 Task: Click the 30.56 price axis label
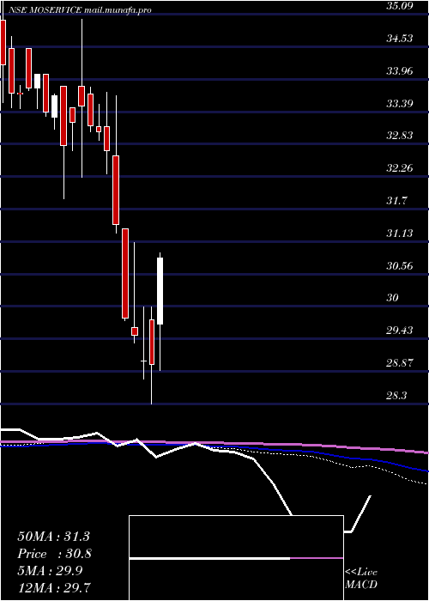click(400, 265)
